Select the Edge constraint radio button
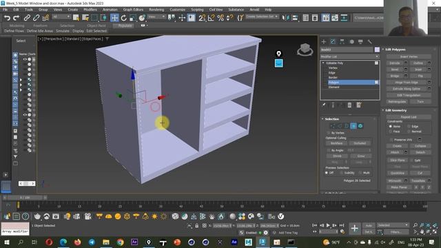This screenshot has height=248, width=441. point(409,127)
